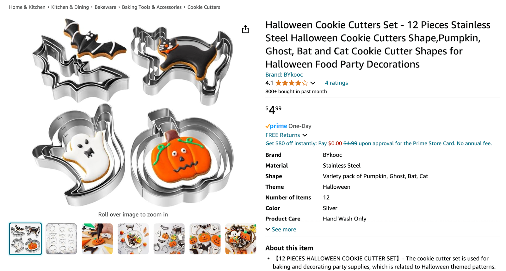Screen dimensions: 506x271
Task: Navigate to Home & Kitchen breadcrumb
Action: point(27,7)
